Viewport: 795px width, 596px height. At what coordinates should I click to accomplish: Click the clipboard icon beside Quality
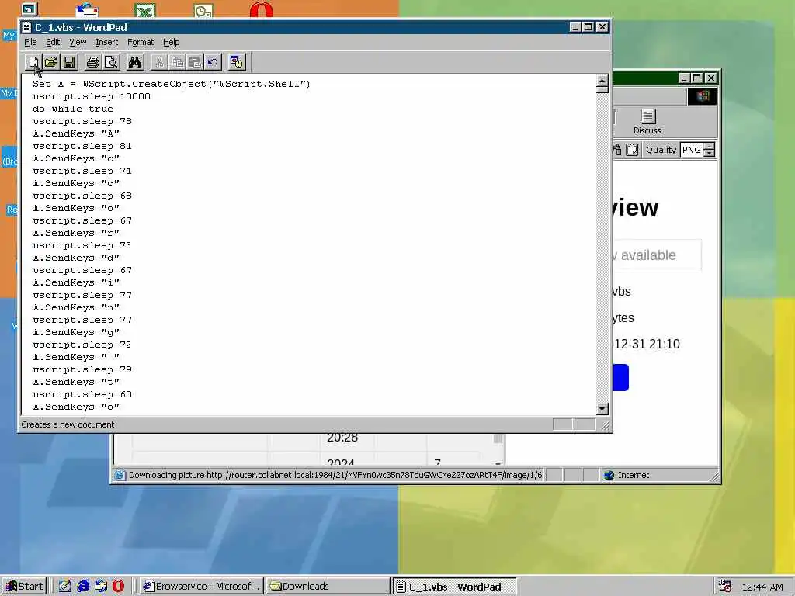[x=632, y=150]
